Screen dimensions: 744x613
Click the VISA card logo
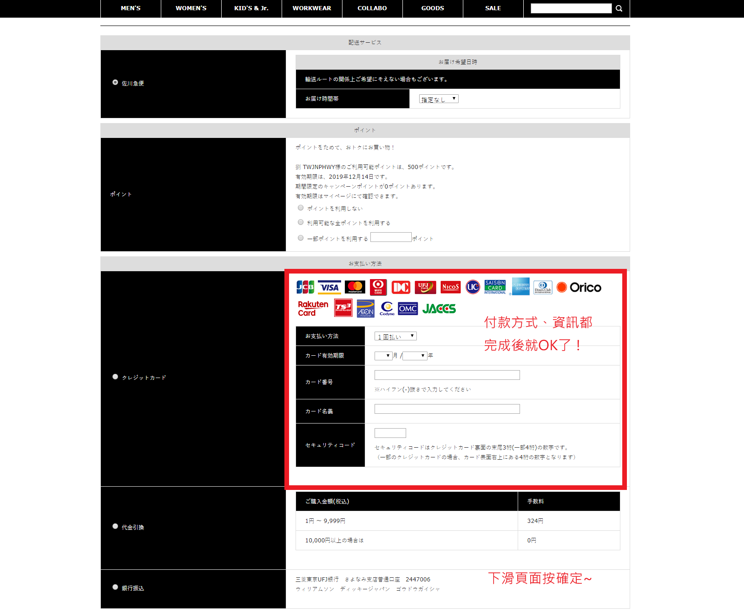pyautogui.click(x=329, y=287)
